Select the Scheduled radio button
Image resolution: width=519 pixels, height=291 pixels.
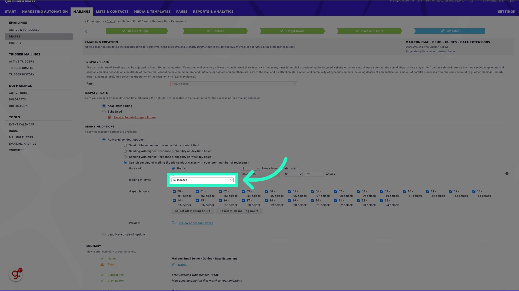coord(104,112)
